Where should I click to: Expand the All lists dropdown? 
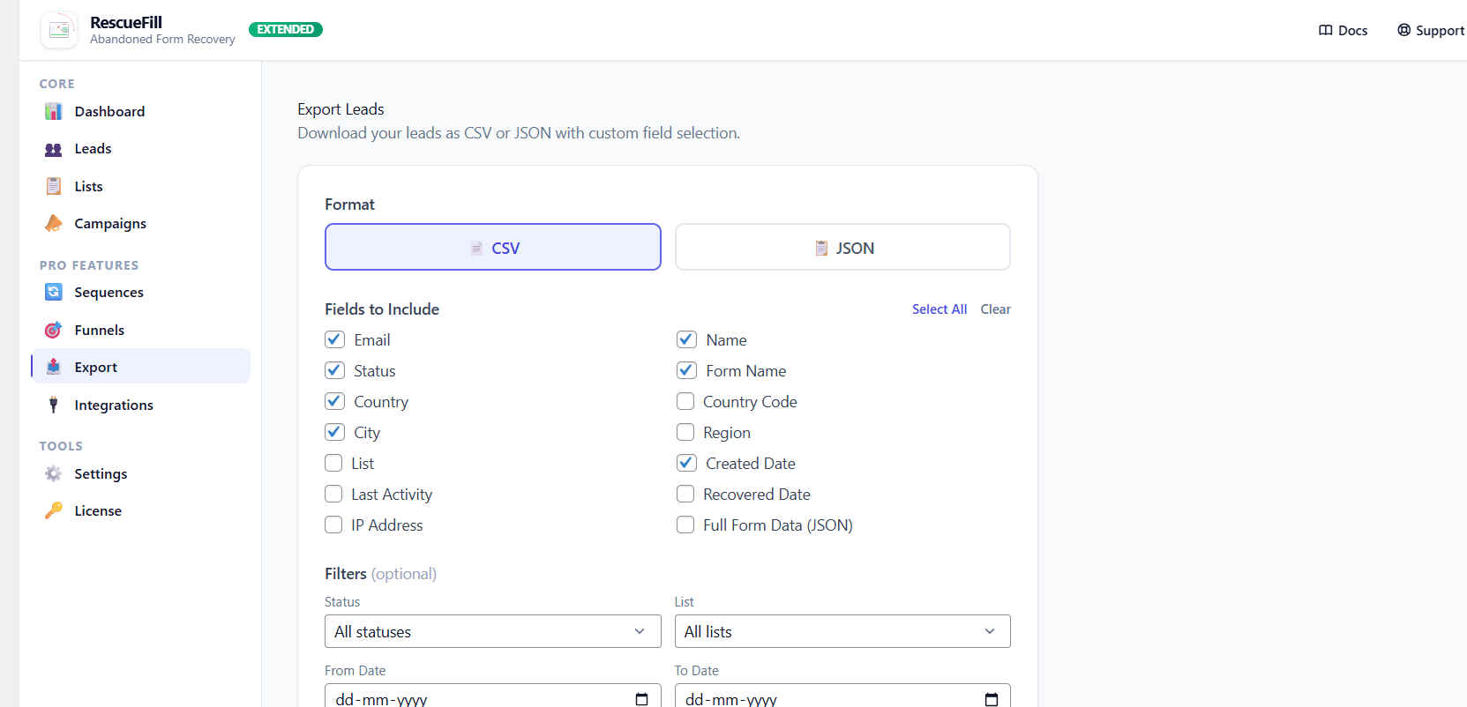842,631
